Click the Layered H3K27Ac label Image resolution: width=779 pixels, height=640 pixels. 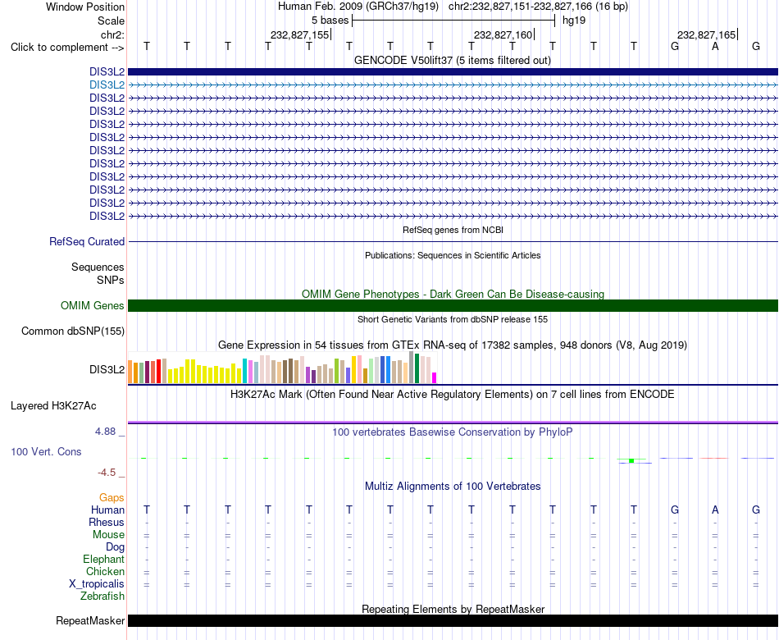(53, 406)
